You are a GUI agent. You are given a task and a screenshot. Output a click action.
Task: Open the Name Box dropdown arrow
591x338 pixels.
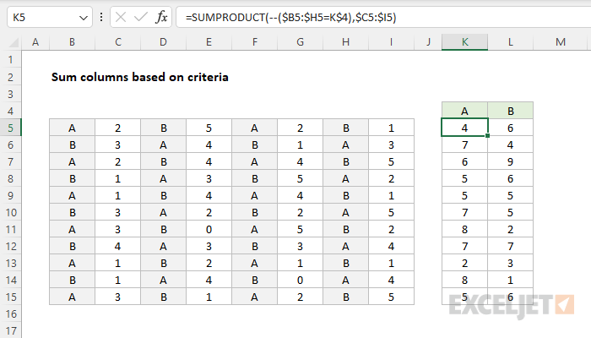(x=82, y=17)
